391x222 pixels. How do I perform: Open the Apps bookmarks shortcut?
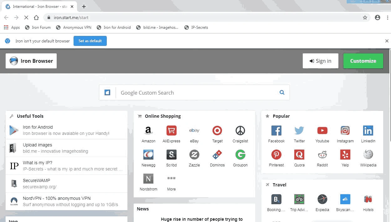[12, 27]
